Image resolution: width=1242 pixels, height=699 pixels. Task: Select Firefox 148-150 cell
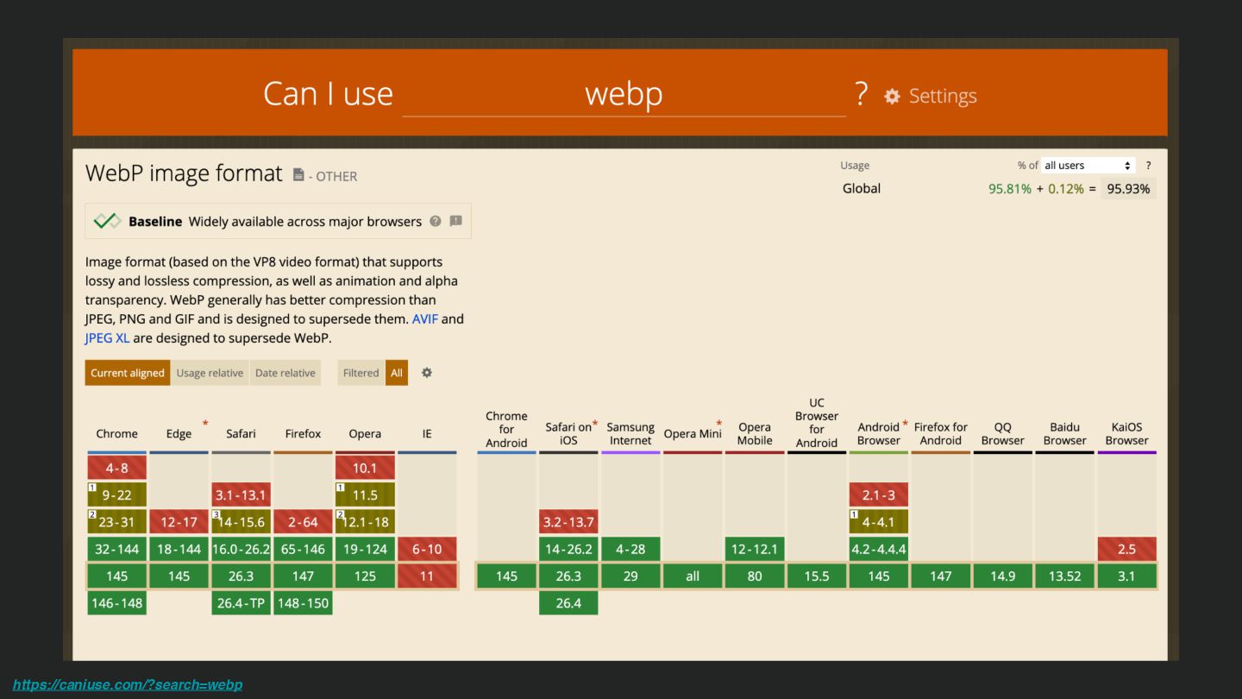[303, 602]
